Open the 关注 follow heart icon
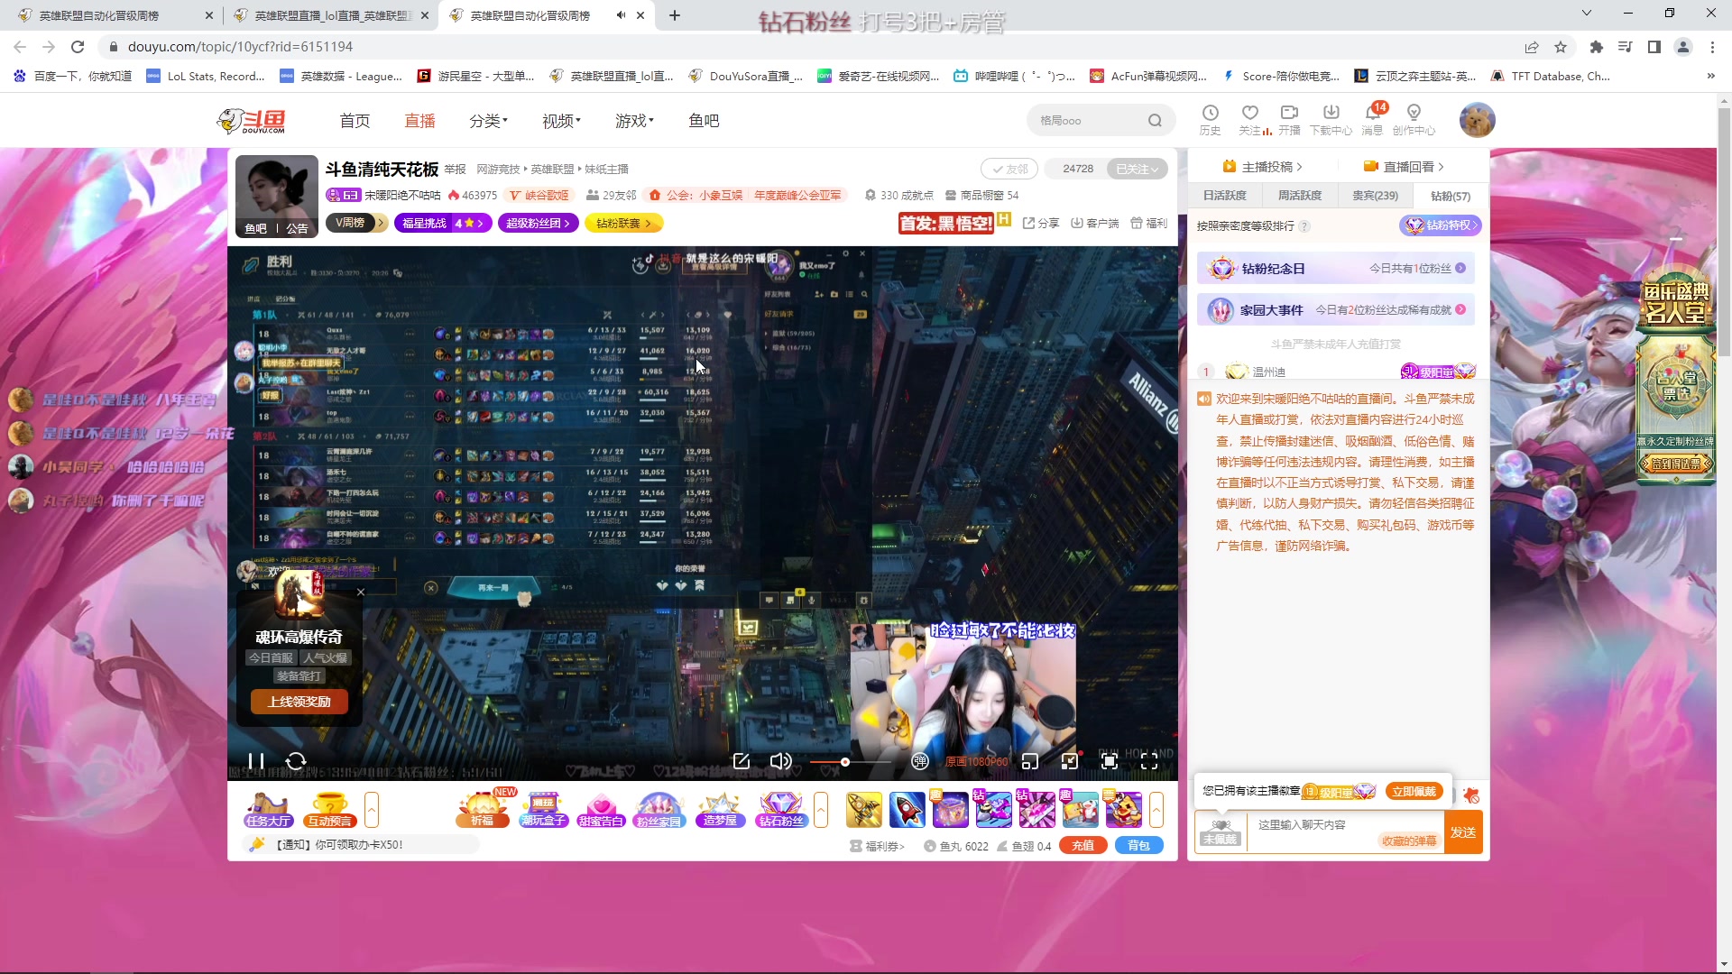 click(x=1250, y=119)
